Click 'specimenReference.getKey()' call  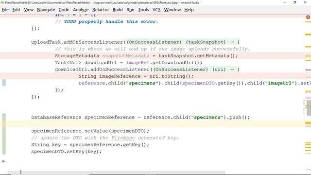pos(108,144)
